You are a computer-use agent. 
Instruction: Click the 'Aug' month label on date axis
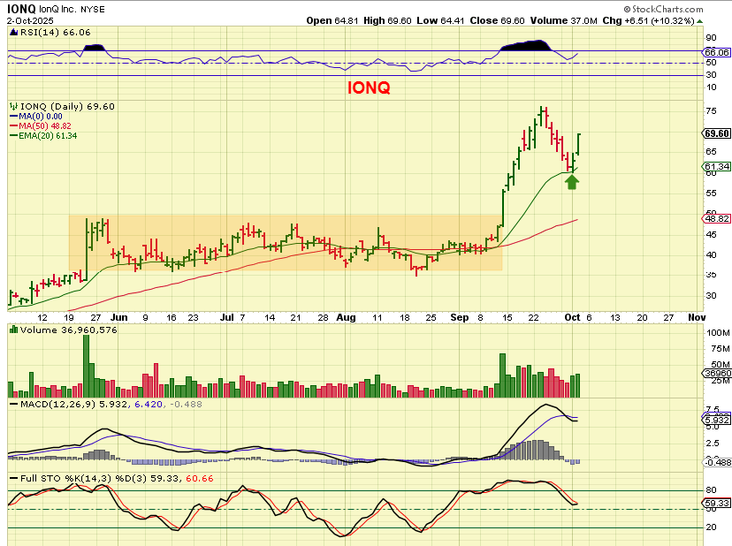click(346, 317)
